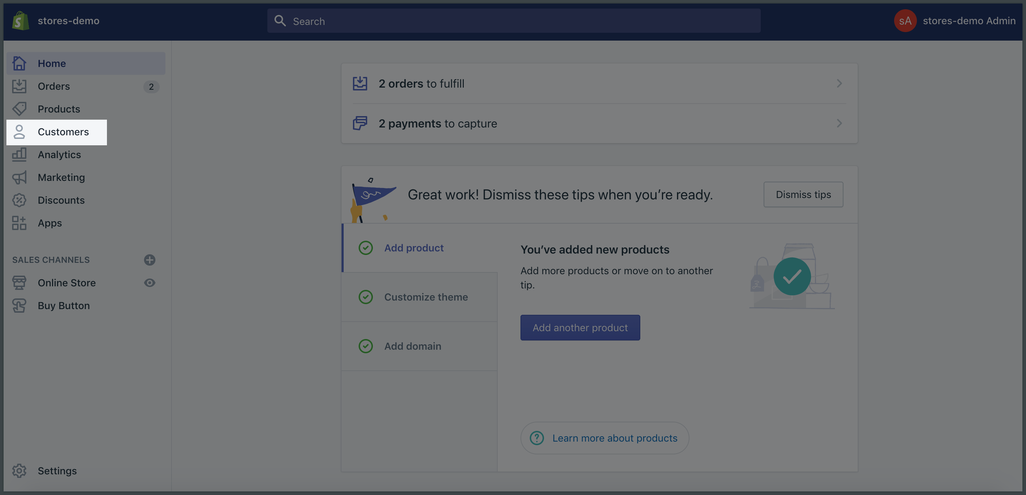The width and height of the screenshot is (1026, 495).
Task: Click the Customize theme completed checkmark
Action: pos(366,297)
